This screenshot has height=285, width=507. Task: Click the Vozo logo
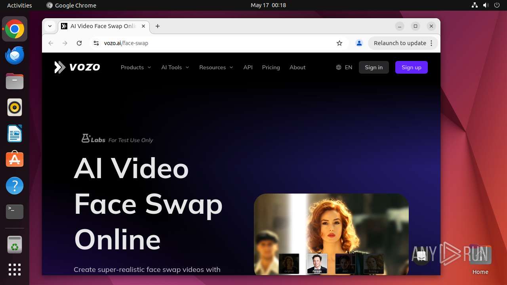pos(77,67)
